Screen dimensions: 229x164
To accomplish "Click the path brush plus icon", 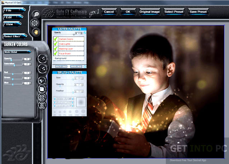I will click(42, 68).
